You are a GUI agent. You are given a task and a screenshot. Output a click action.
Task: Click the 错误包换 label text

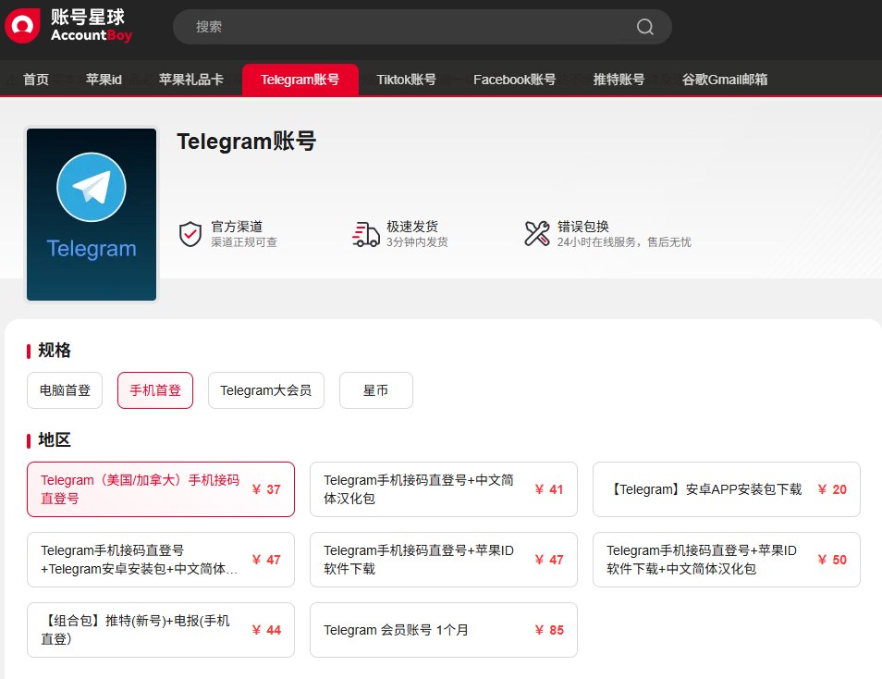tap(583, 227)
